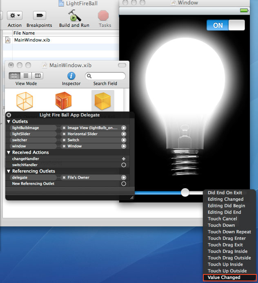258x283 pixels.
Task: Select the MainWindow.xib file row
Action: tap(61, 40)
